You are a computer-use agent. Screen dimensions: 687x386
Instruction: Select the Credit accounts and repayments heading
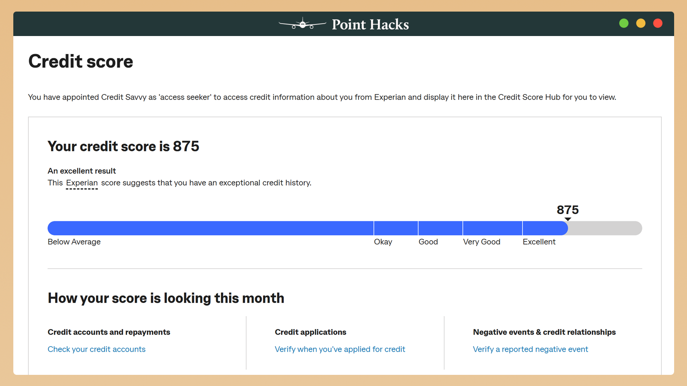[109, 332]
